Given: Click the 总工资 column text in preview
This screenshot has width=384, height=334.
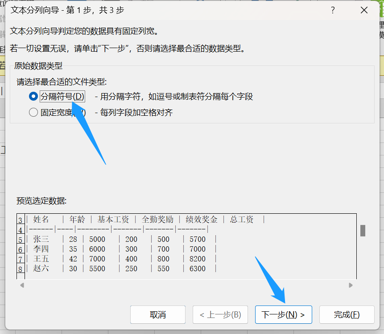Looking at the screenshot, I should click(241, 219).
